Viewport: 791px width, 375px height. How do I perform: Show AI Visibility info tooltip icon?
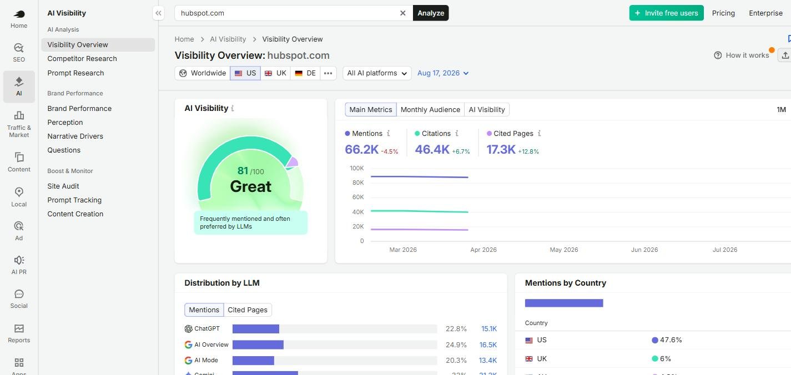point(233,108)
